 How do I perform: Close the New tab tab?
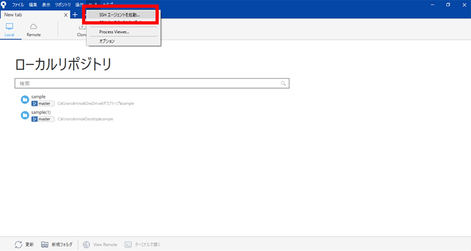(x=66, y=15)
